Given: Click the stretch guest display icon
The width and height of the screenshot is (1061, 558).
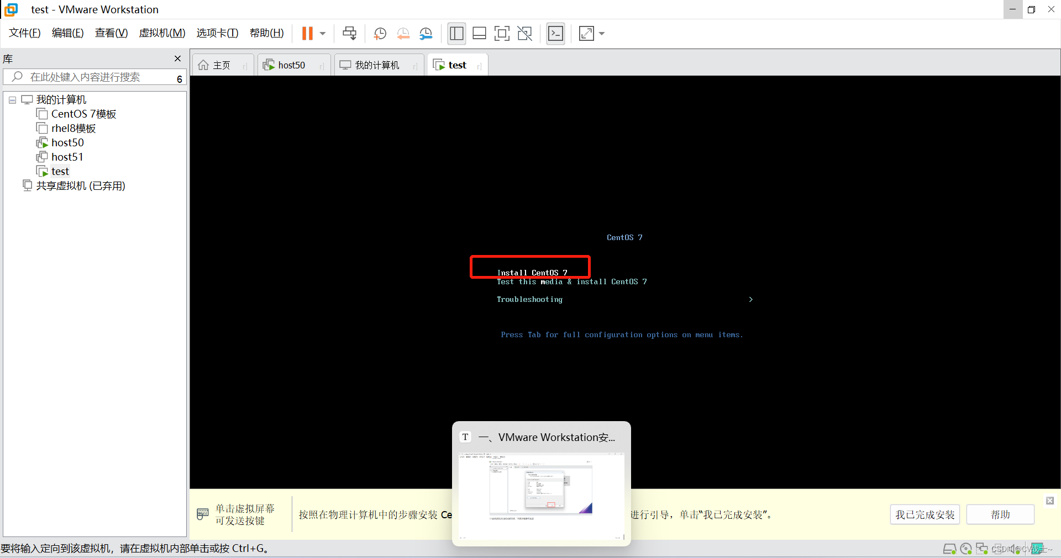Looking at the screenshot, I should (586, 34).
